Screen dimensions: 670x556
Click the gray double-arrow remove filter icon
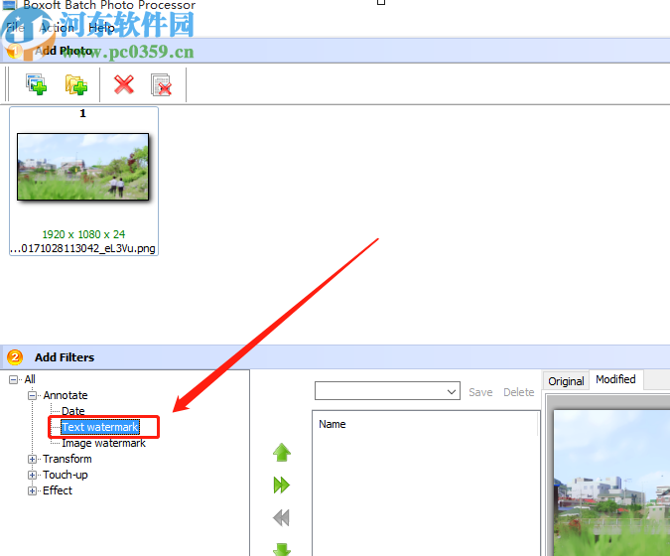click(x=282, y=517)
